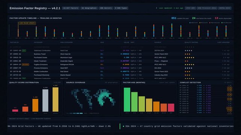Click the 8 GHG Types chip

pos(121,8)
